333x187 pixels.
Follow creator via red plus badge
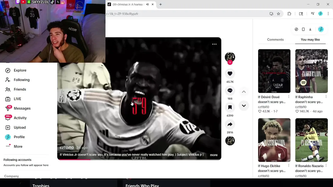230,63
